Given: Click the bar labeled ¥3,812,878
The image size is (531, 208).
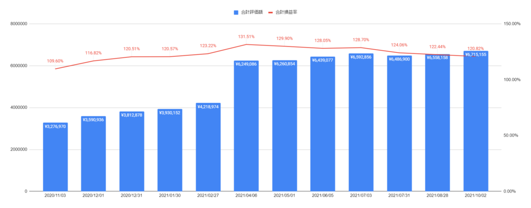Looking at the screenshot, I should pyautogui.click(x=132, y=151).
